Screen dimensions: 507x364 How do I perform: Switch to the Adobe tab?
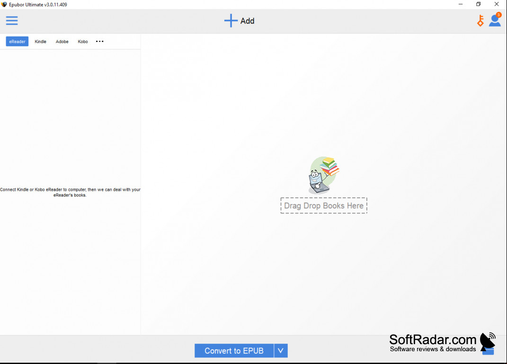coord(62,41)
